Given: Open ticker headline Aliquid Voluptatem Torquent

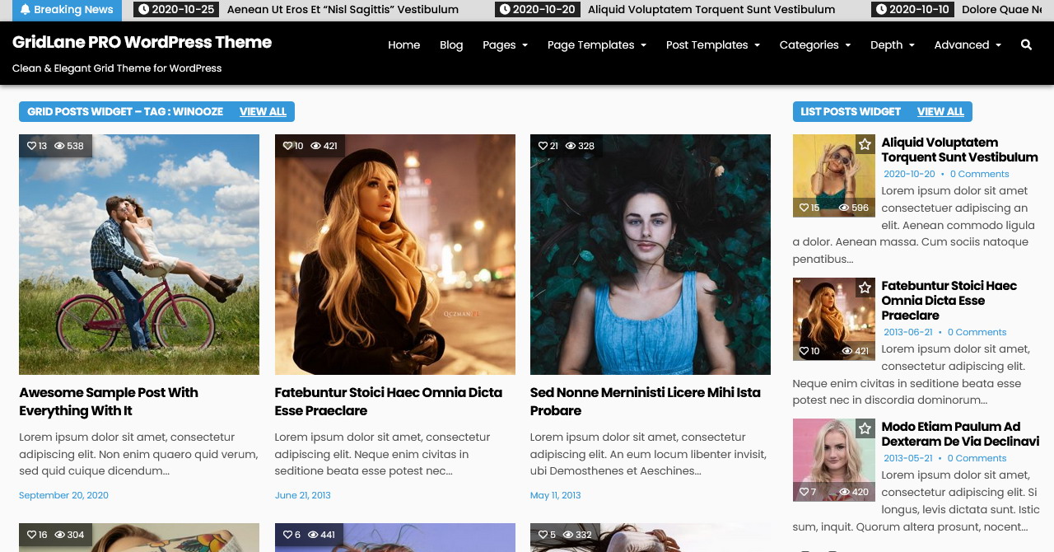Looking at the screenshot, I should coord(711,10).
